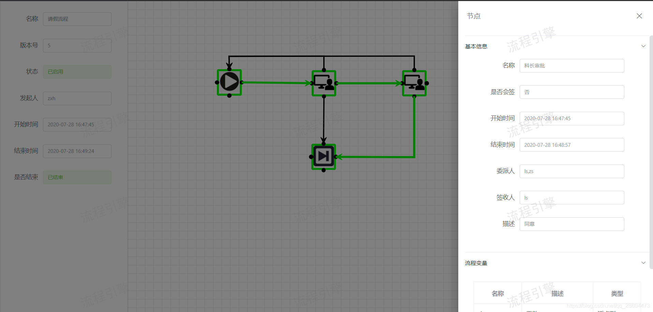653x312 pixels.
Task: Select the start node play icon
Action: [229, 82]
